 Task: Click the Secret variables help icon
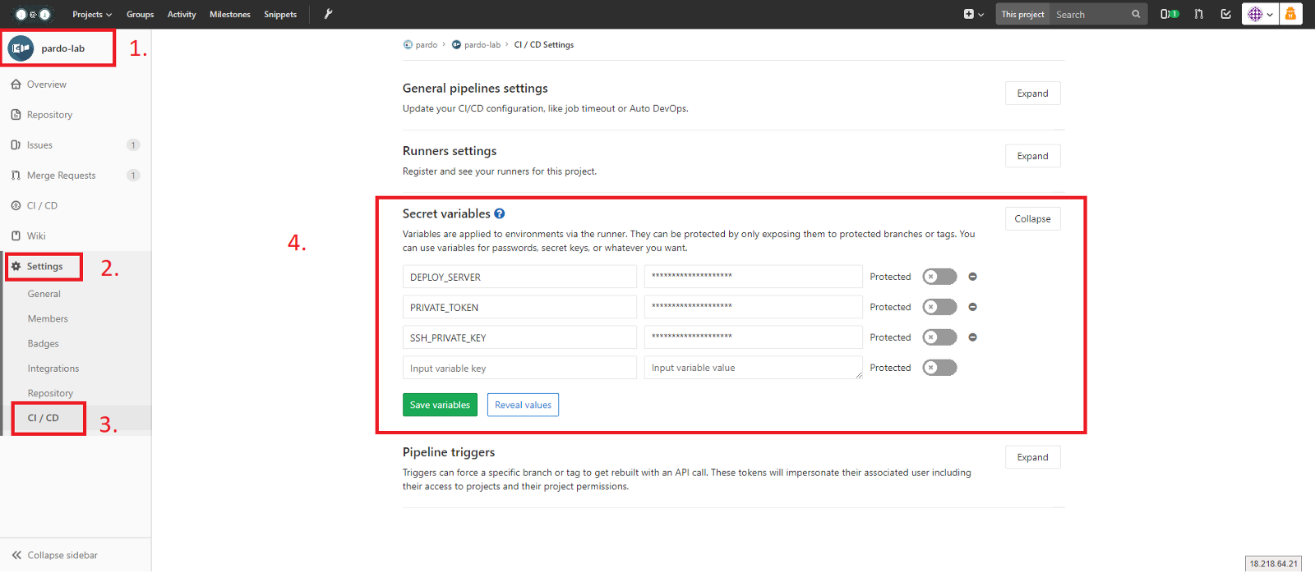[499, 213]
